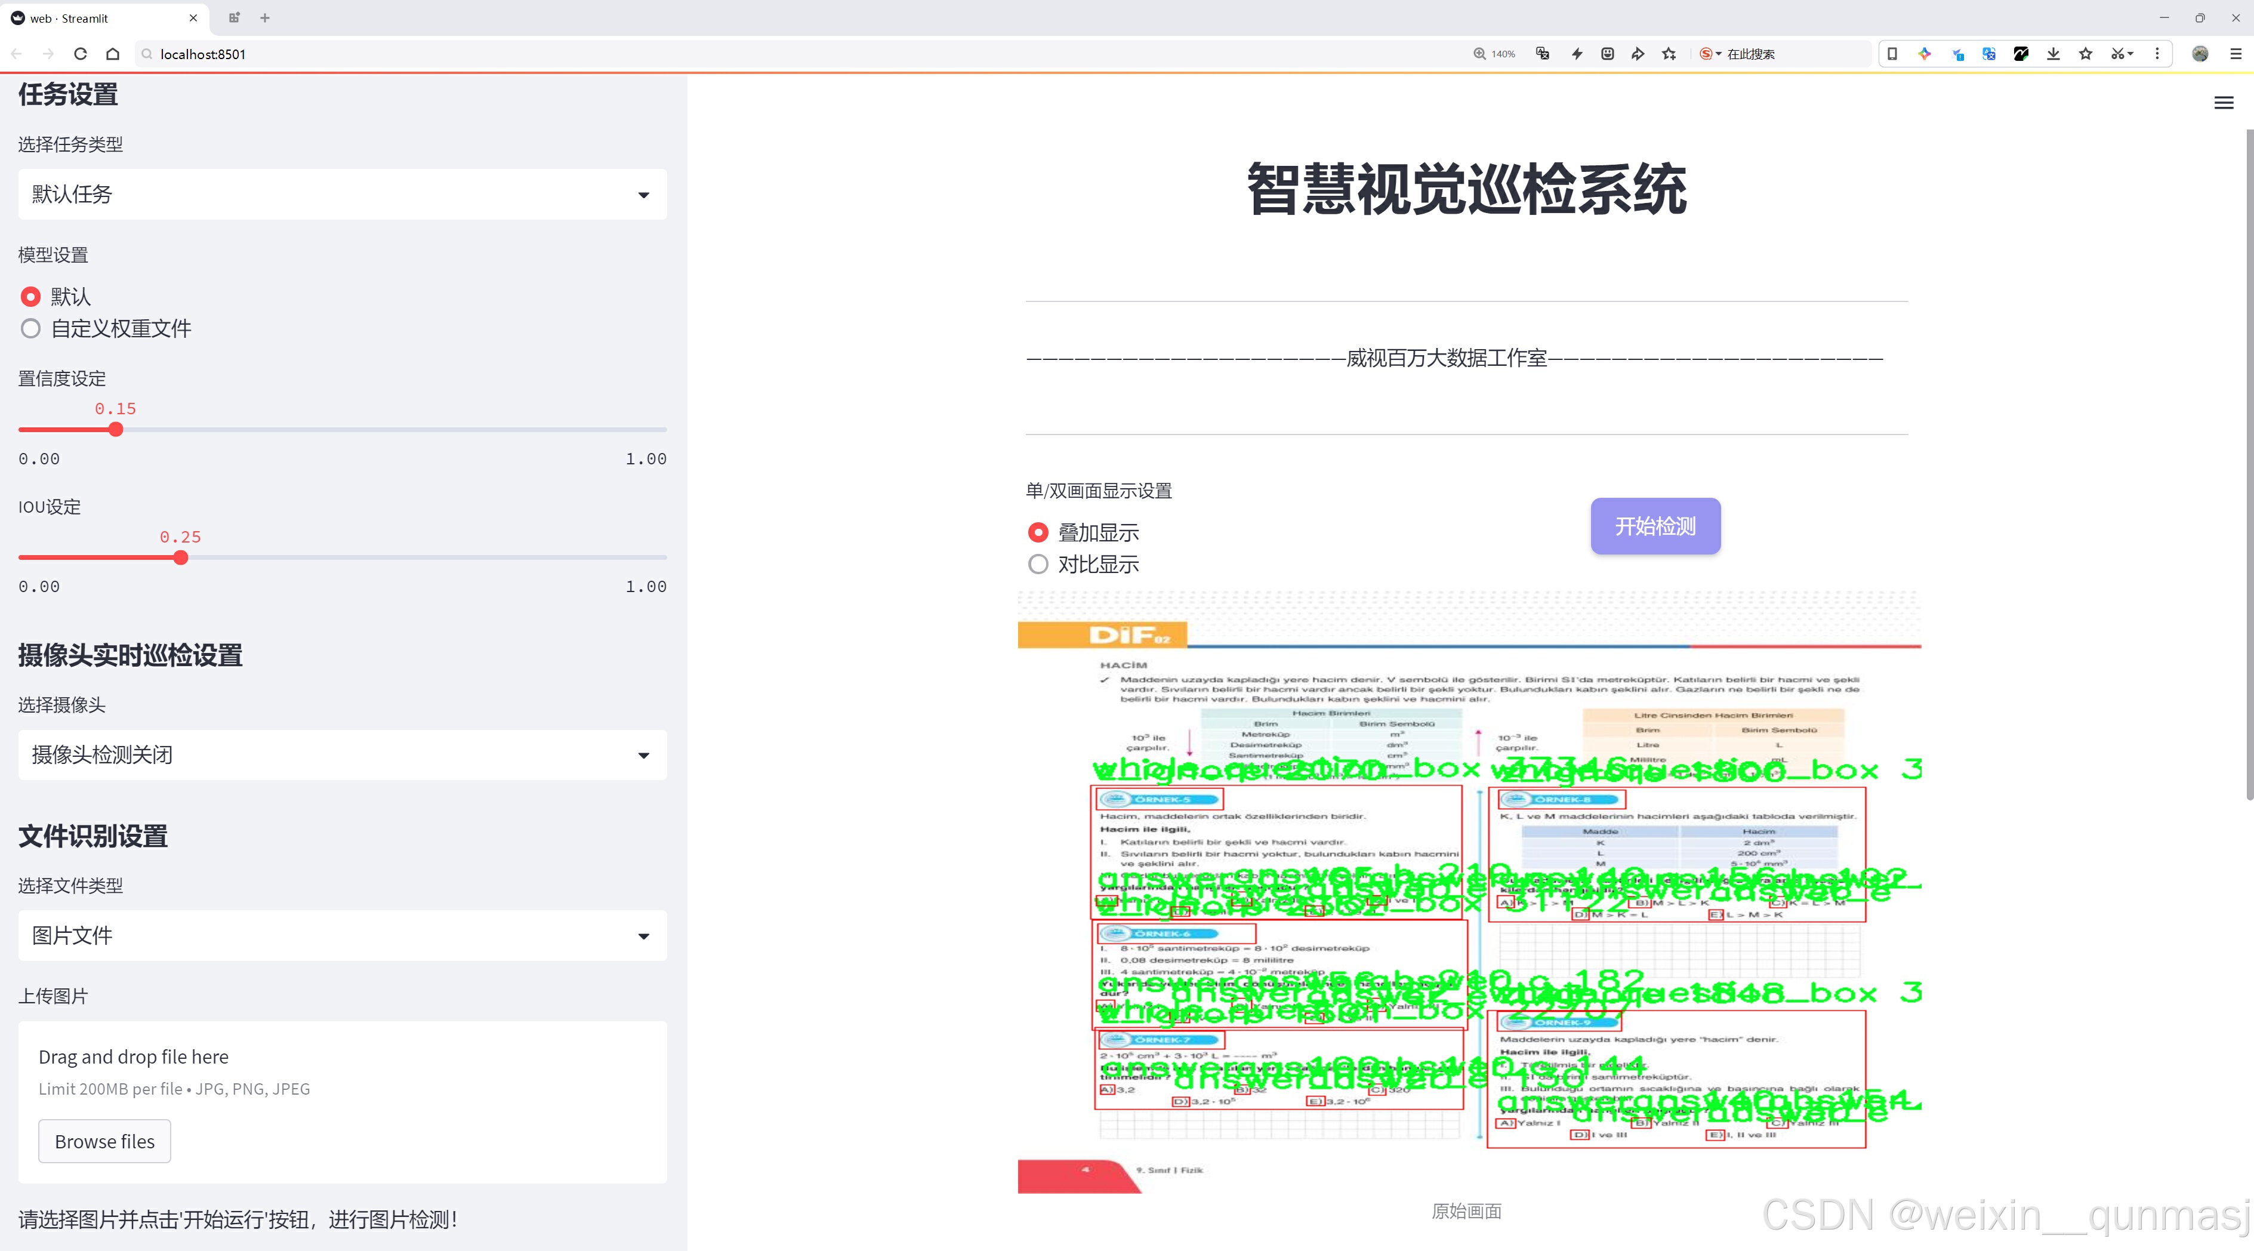Reload the page with the refresh icon

point(81,53)
